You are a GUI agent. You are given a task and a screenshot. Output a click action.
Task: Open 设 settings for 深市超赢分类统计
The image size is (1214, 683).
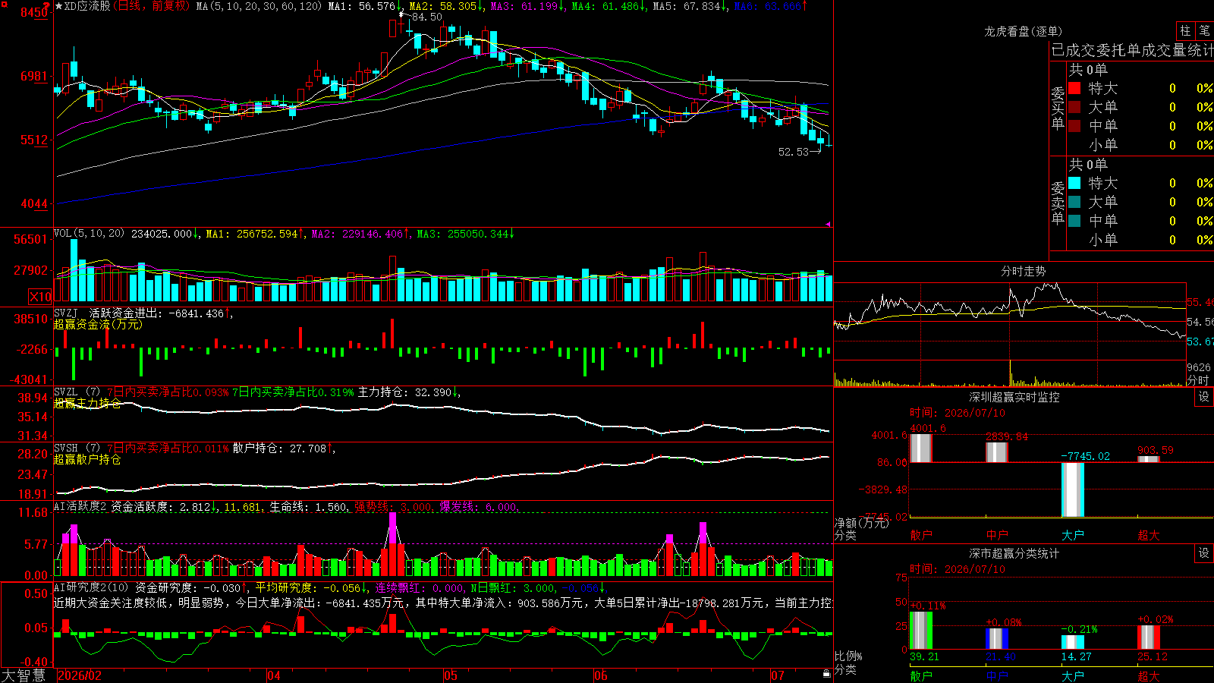point(1204,553)
